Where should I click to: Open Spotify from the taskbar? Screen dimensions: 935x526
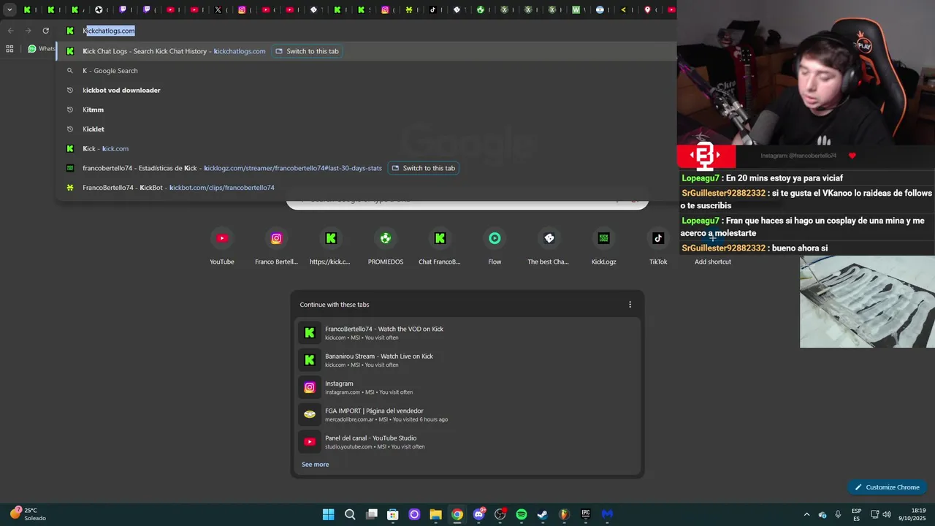(521, 514)
